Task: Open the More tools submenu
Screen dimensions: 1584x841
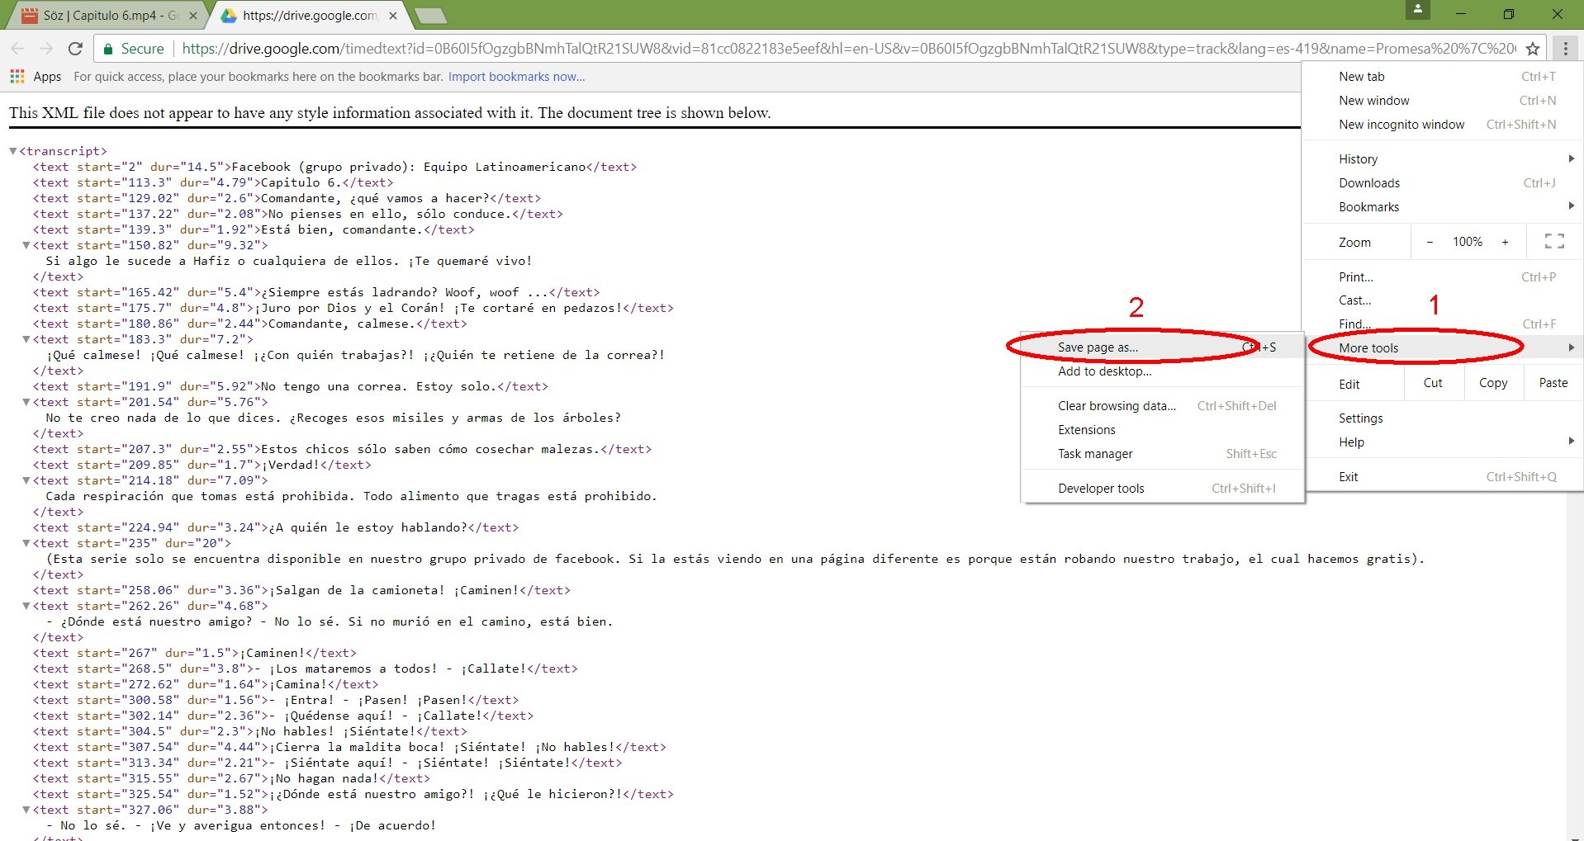Action: pos(1443,348)
